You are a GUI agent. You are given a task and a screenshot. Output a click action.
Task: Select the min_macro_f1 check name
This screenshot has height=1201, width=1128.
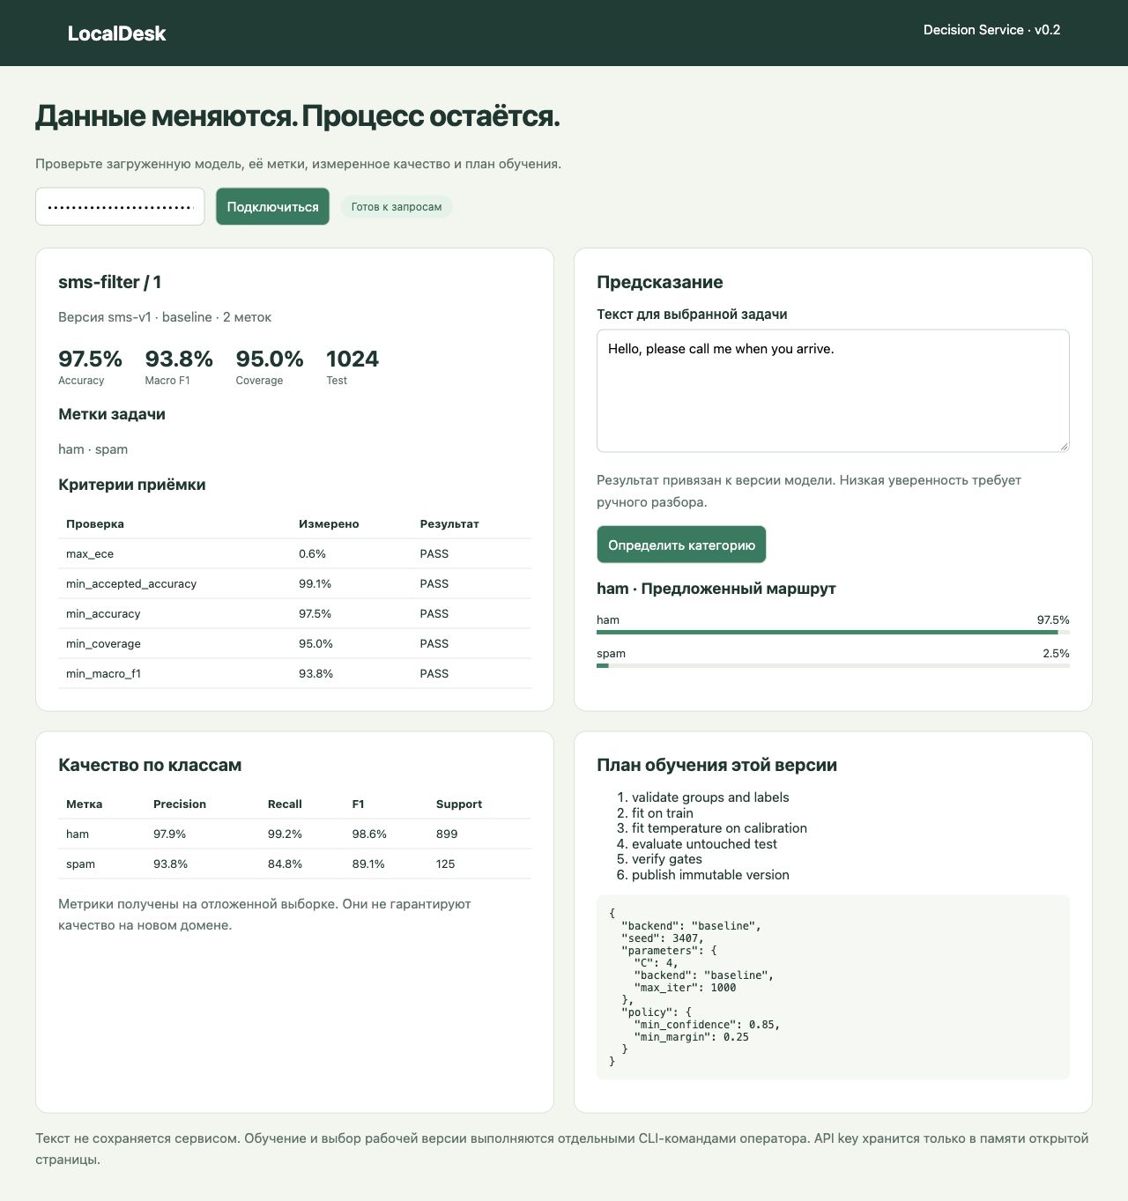coord(103,674)
